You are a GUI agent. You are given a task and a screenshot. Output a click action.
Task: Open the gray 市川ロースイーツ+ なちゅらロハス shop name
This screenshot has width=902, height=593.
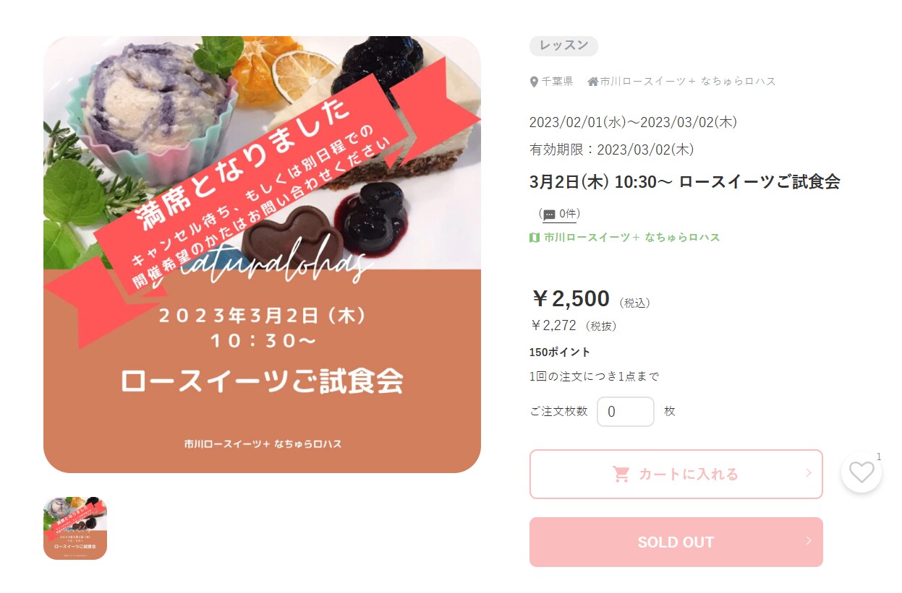coord(688,82)
